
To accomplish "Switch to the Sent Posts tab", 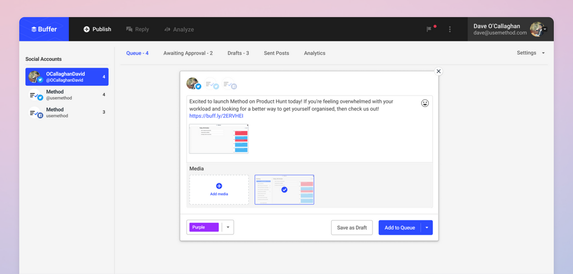I will 276,53.
